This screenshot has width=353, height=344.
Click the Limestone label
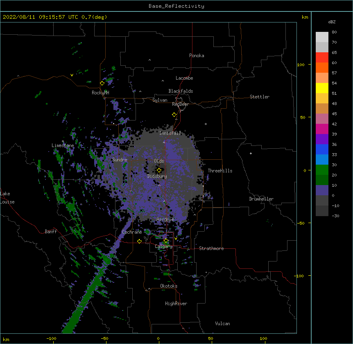pyautogui.click(x=63, y=145)
